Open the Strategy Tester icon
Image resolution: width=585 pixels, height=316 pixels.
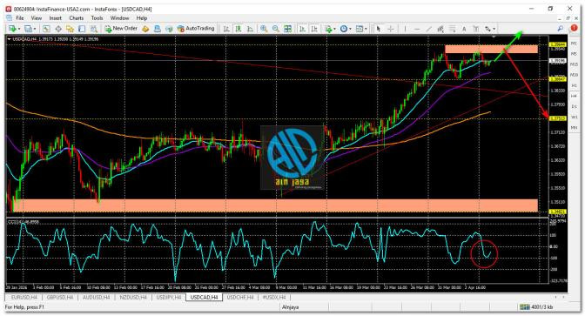pos(94,29)
